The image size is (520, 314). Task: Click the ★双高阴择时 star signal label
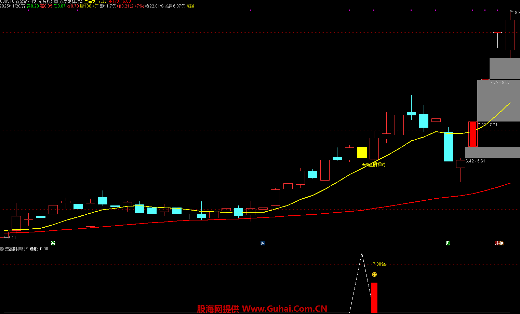[373, 165]
